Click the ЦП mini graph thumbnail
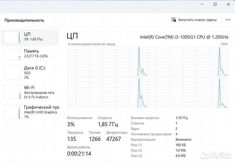 click(x=12, y=37)
